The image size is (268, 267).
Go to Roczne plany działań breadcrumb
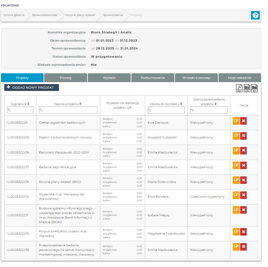point(80,15)
